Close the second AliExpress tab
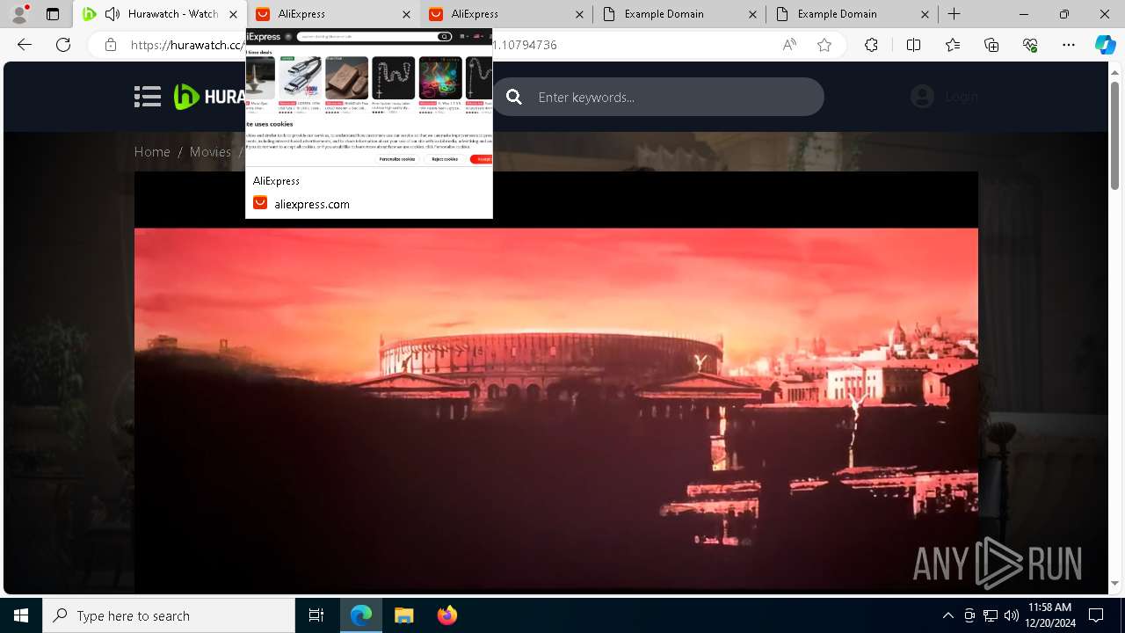The image size is (1125, 633). coord(579,14)
